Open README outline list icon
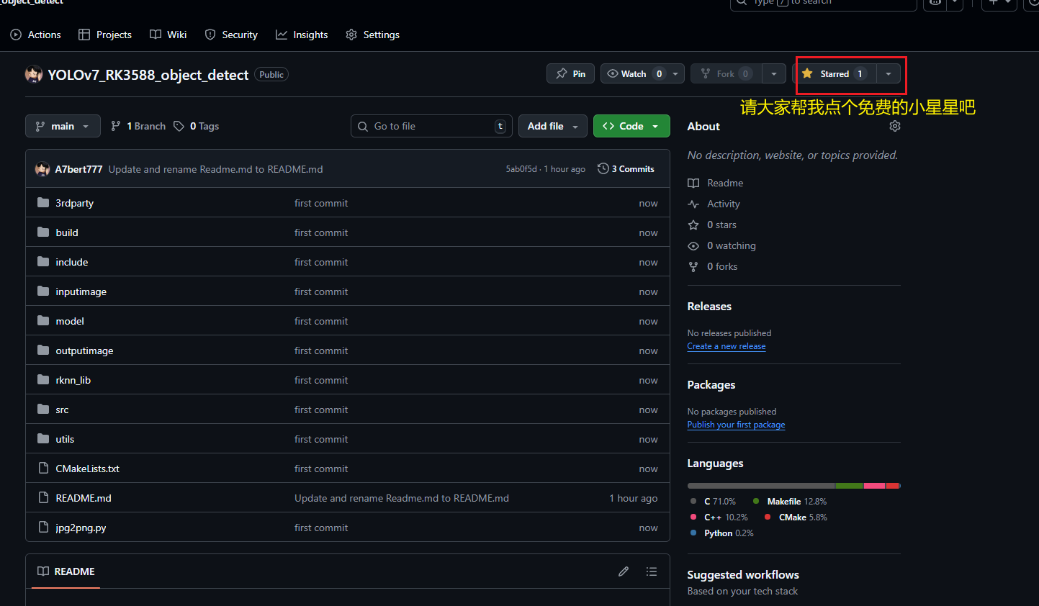This screenshot has height=606, width=1039. [652, 571]
